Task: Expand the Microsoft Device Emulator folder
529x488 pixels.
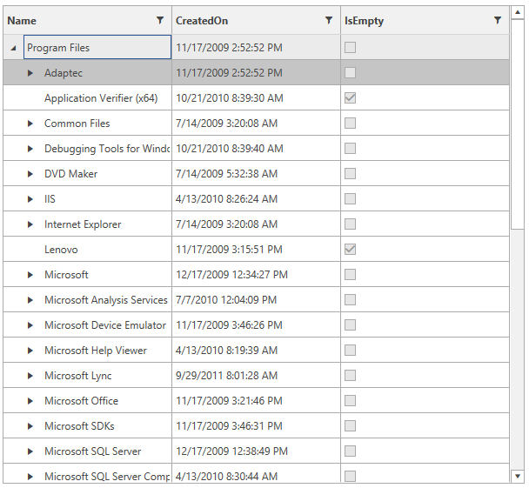Action: click(30, 325)
